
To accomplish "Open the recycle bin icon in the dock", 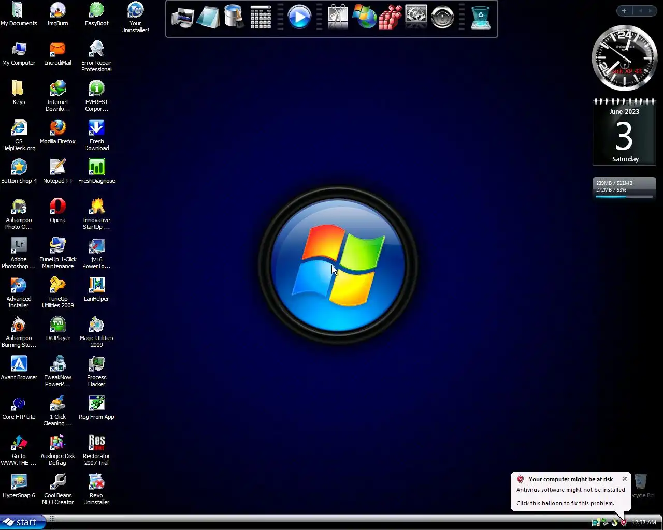I will click(x=481, y=18).
